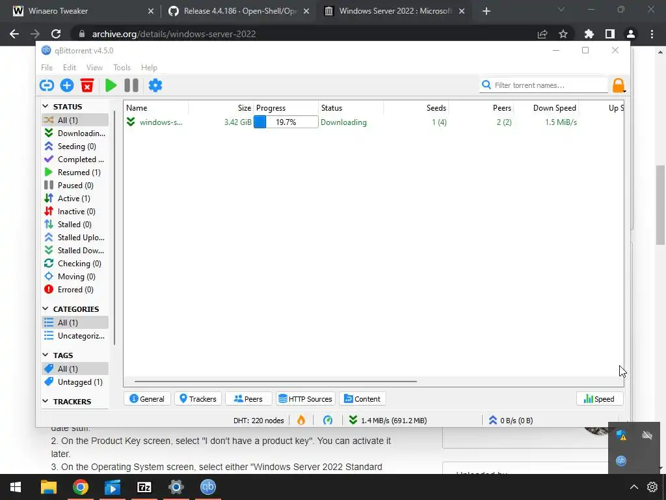
Task: Click the green Resume play icon
Action: [111, 85]
